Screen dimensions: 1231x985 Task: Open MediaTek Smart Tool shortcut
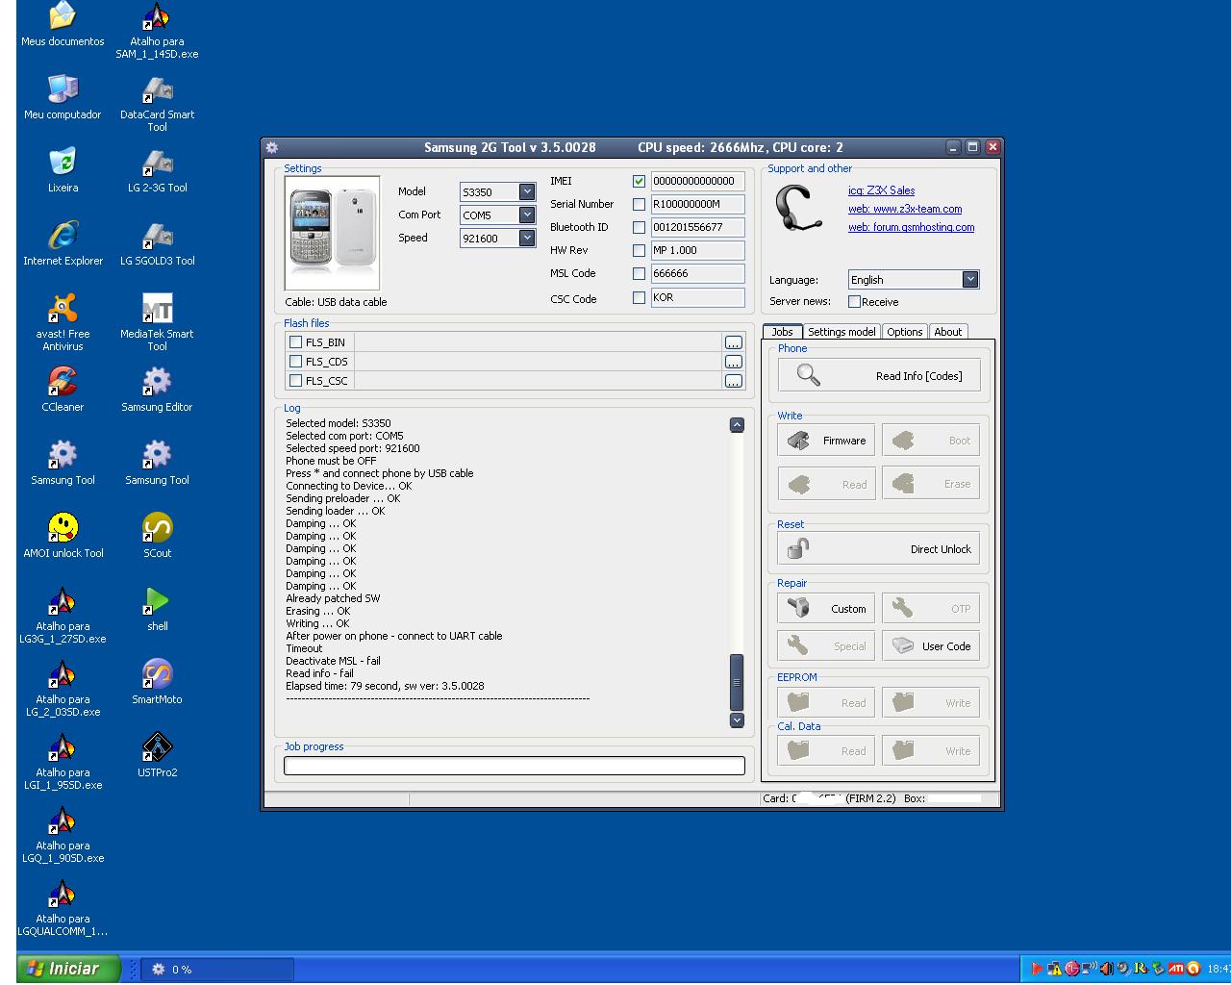pos(157,322)
